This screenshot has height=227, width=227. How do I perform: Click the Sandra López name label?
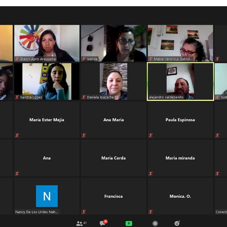click(x=31, y=97)
